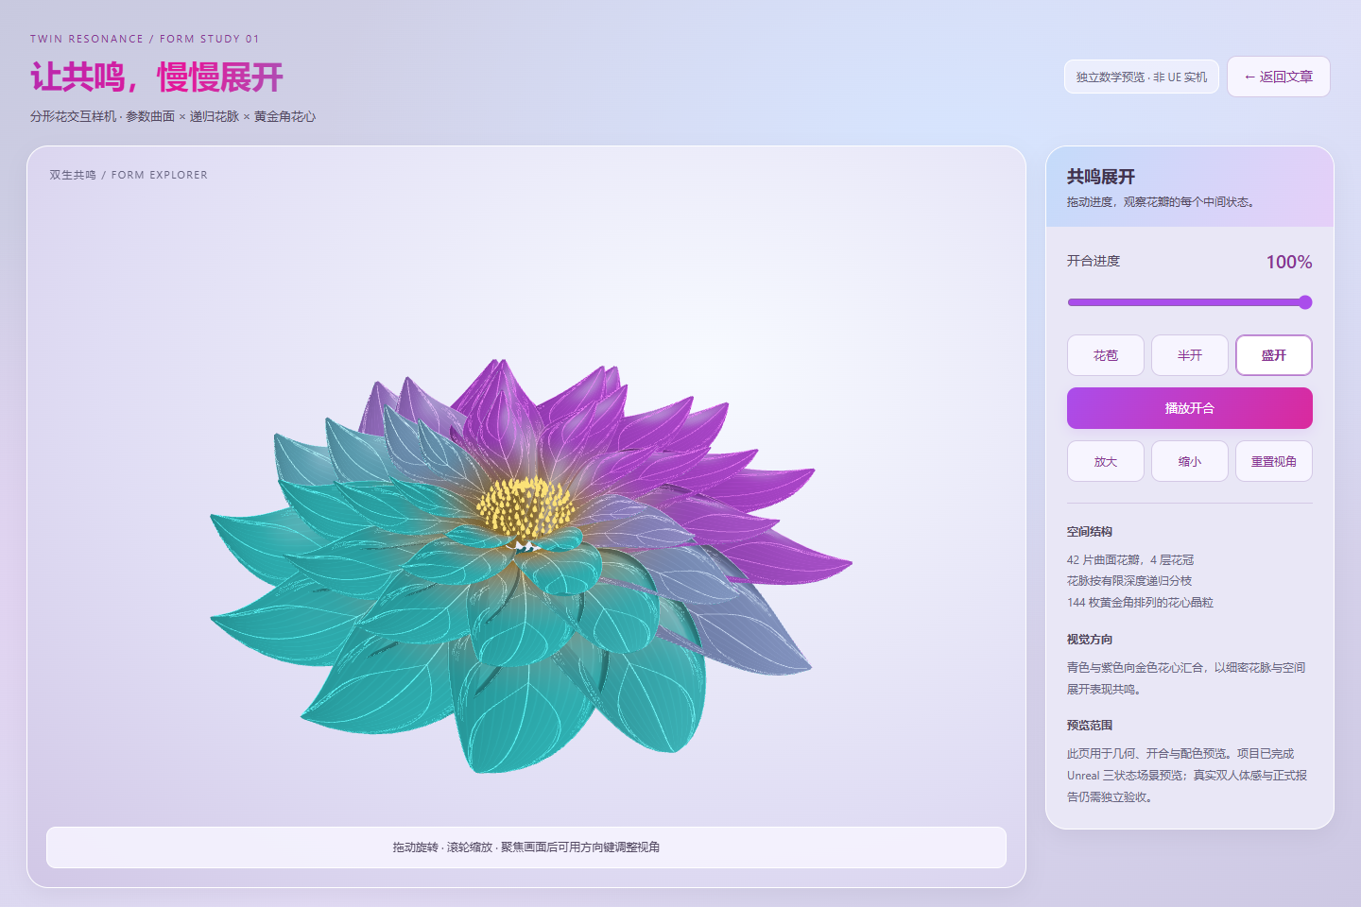Click the 空间结构 section heading
The image size is (1361, 907).
1090,532
